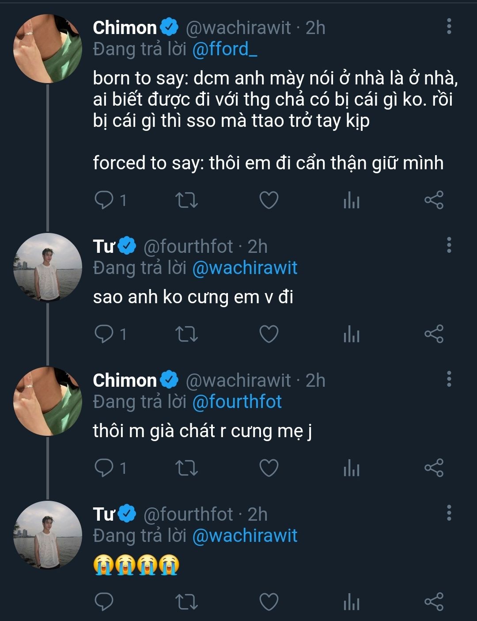Image resolution: width=477 pixels, height=621 pixels.
Task: Open @fourthfot mention in Chimon's reply
Action: click(237, 402)
